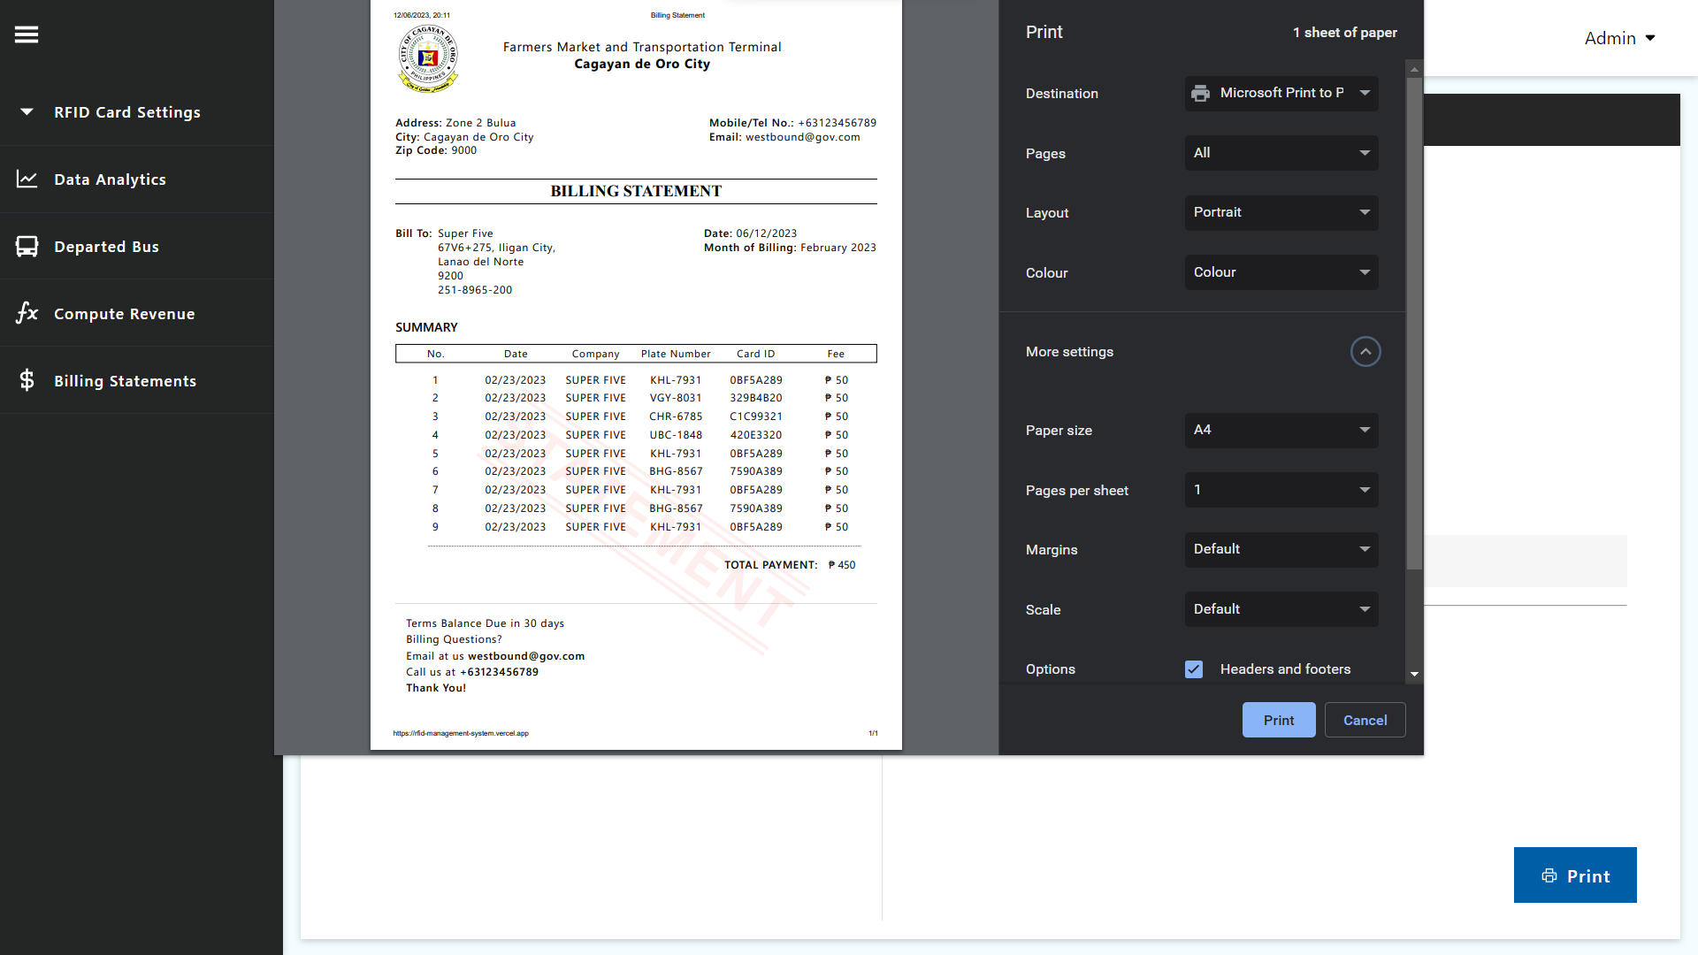
Task: Click the city seal logo in preview
Action: click(429, 59)
